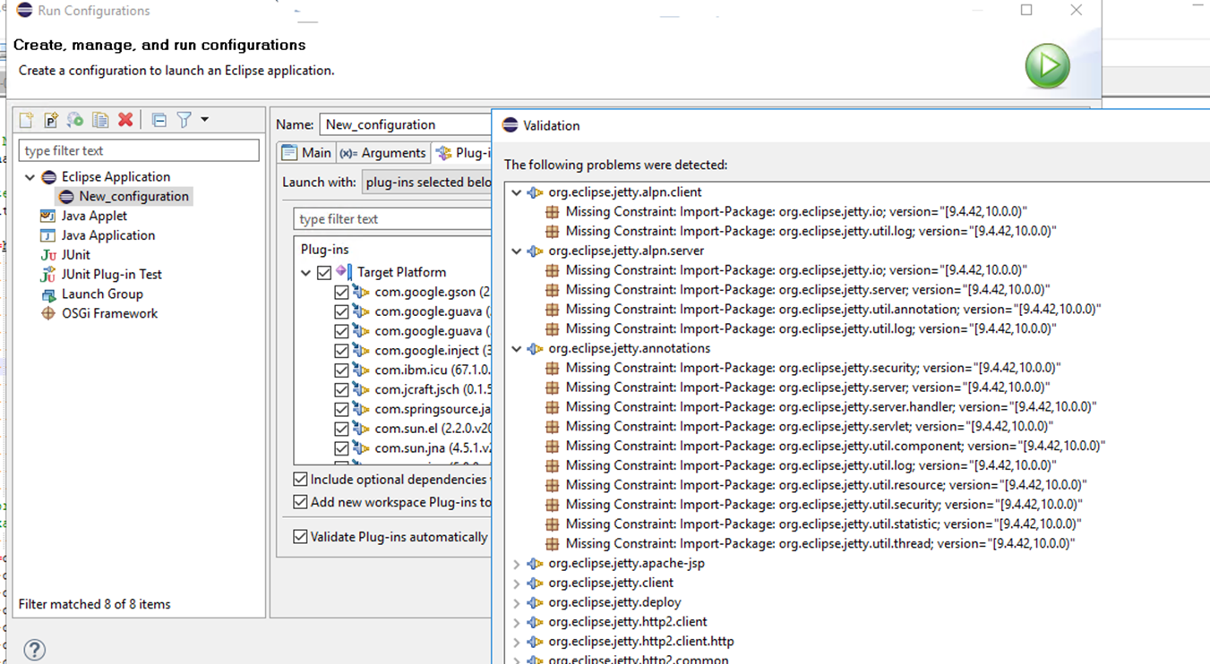This screenshot has width=1210, height=664.
Task: Uncheck the com.google.inject plug-in
Action: point(341,351)
